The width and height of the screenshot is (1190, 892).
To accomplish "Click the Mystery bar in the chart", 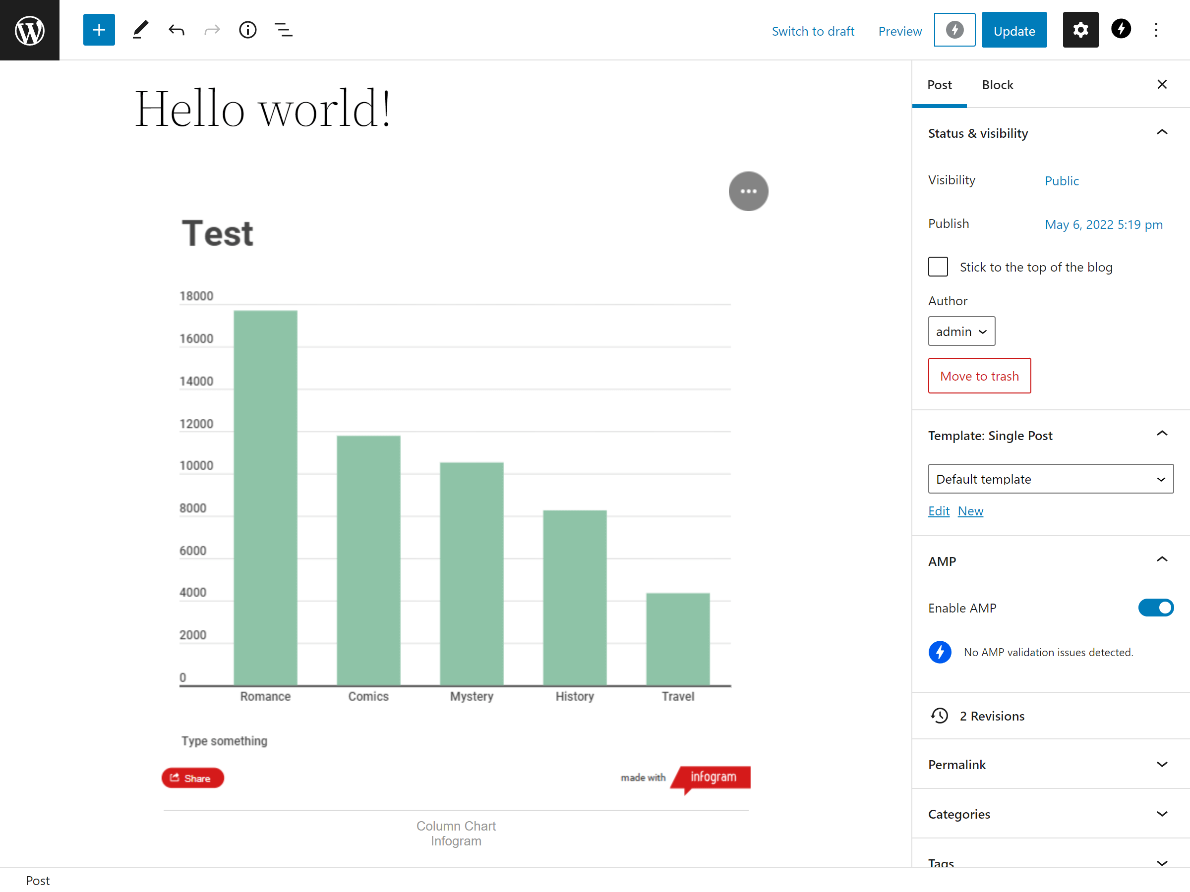I will point(472,574).
